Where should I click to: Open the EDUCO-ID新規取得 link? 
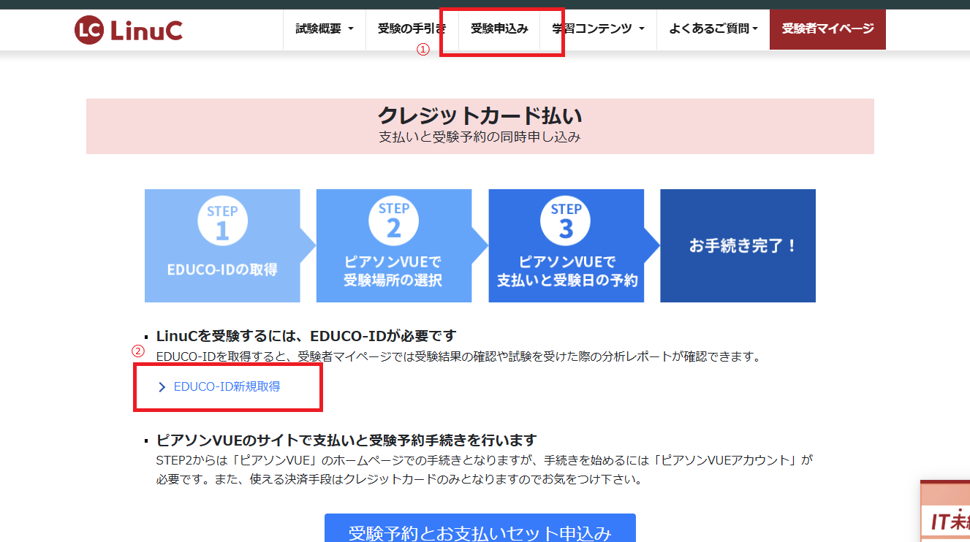pos(227,387)
